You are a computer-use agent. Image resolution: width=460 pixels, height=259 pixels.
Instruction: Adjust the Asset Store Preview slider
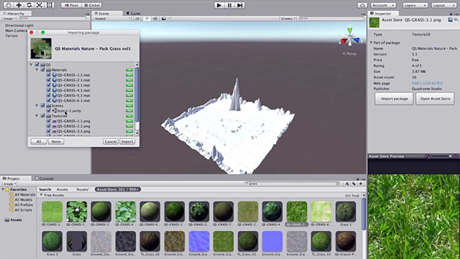pos(442,156)
